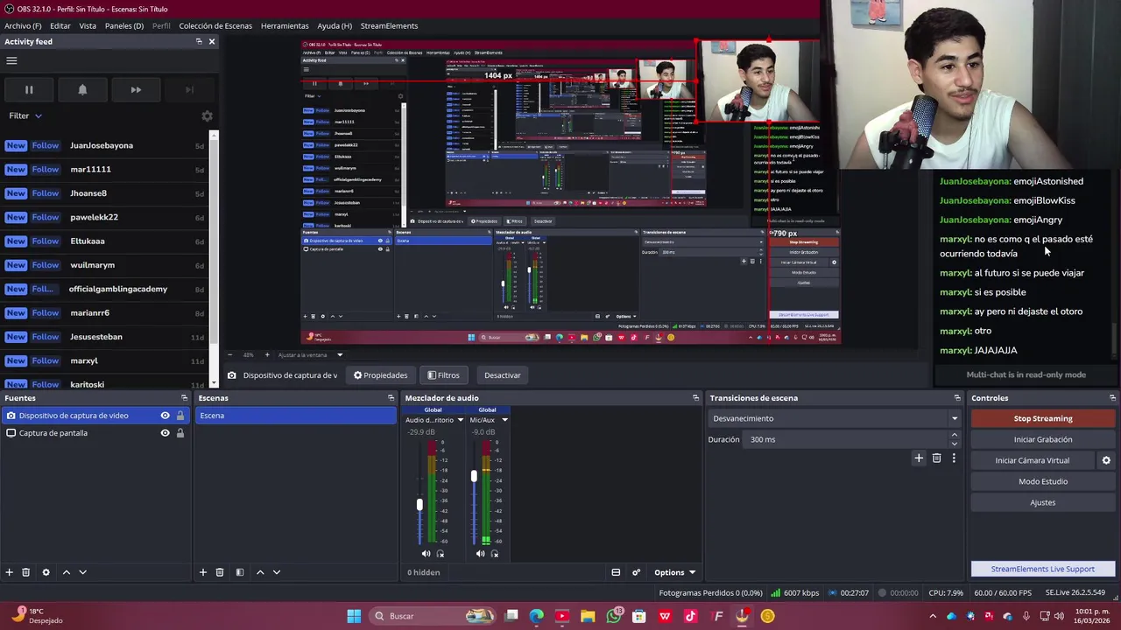Open the Editar menu
1121x630 pixels.
(x=60, y=25)
